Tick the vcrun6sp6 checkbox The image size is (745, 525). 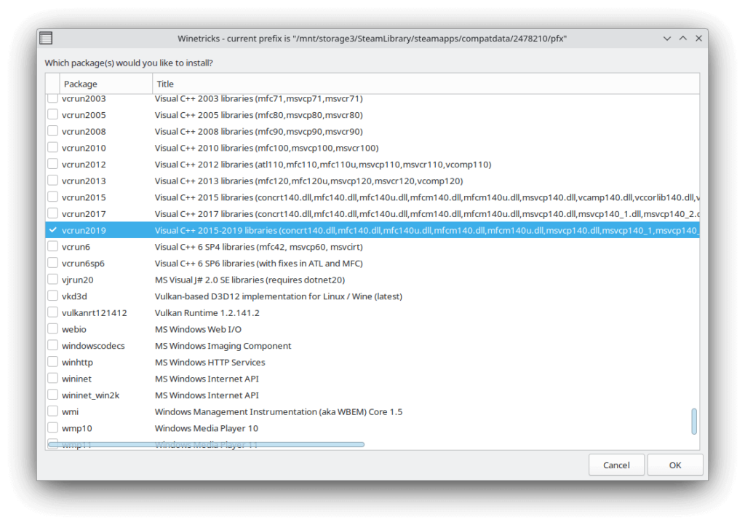point(52,263)
